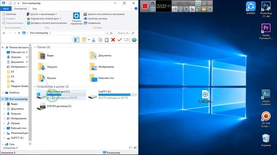Open the pencil drawing tool in the recorder
Viewport: 277px width, 155px height.
point(198,9)
